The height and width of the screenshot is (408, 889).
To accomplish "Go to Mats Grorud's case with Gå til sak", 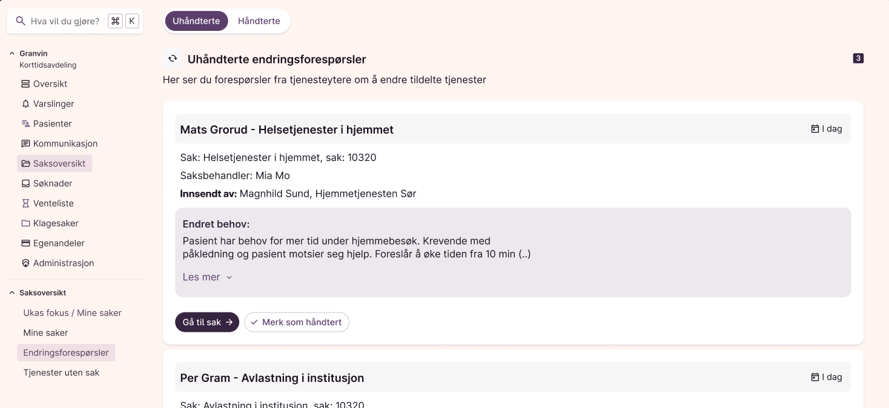I will [x=207, y=322].
